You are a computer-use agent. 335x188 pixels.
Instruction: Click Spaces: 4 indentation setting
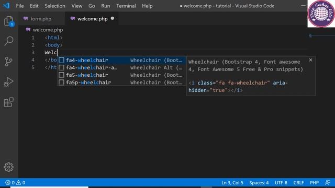point(259,183)
